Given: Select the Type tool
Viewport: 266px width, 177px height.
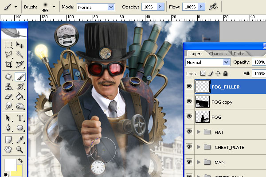Looking at the screenshot, I should coord(20,118).
